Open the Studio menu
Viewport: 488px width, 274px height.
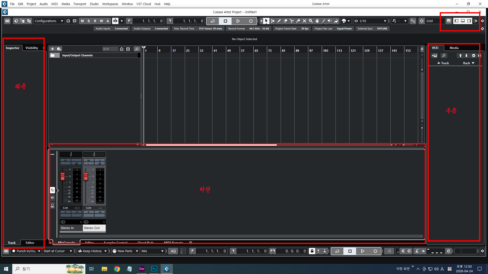point(94,4)
